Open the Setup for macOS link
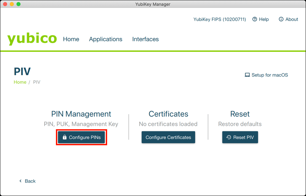 (x=270, y=75)
